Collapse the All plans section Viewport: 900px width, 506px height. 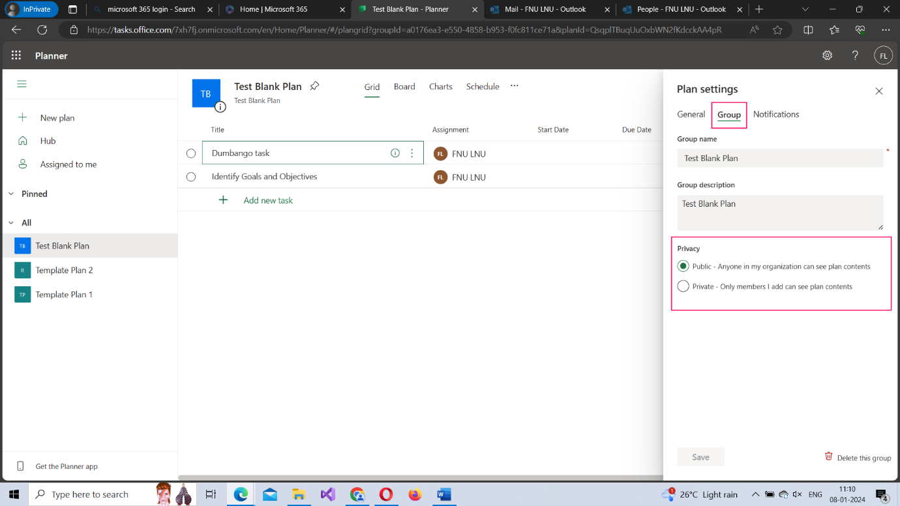point(11,222)
